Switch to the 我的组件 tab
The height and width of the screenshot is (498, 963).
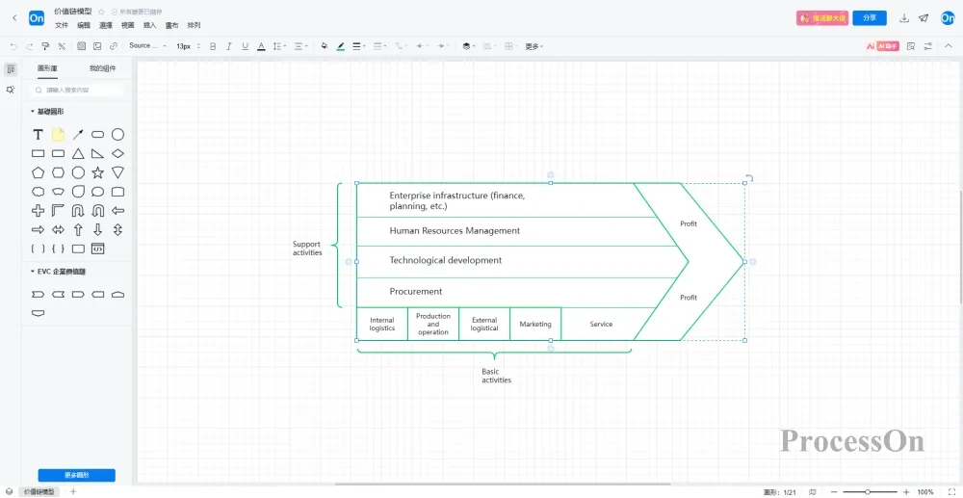[x=102, y=68]
